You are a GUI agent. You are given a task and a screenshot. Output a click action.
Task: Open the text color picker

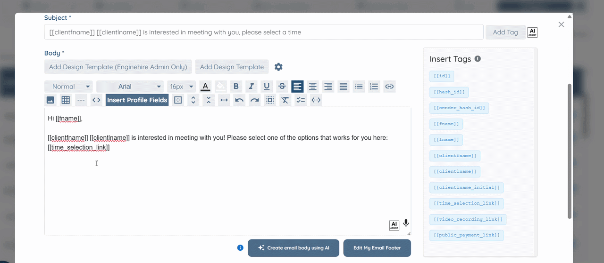[205, 87]
